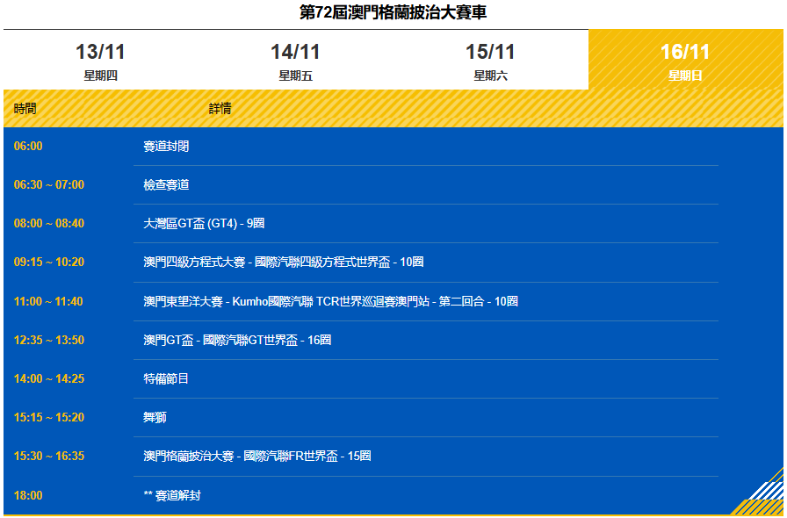Select the 13/11 星期四 date tab
This screenshot has height=518, width=787.
coord(100,61)
